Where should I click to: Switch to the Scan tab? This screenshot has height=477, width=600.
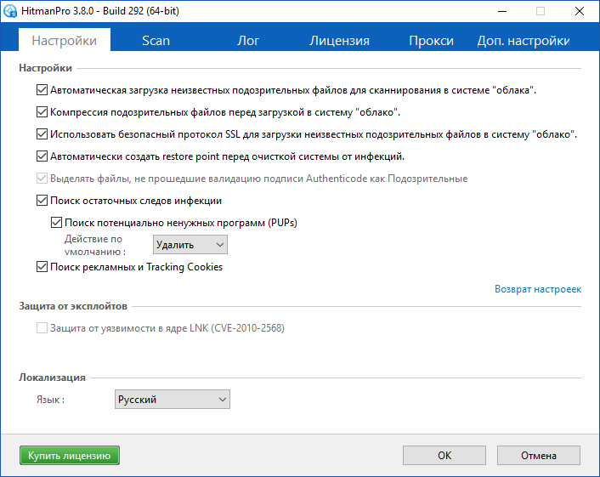pyautogui.click(x=156, y=41)
